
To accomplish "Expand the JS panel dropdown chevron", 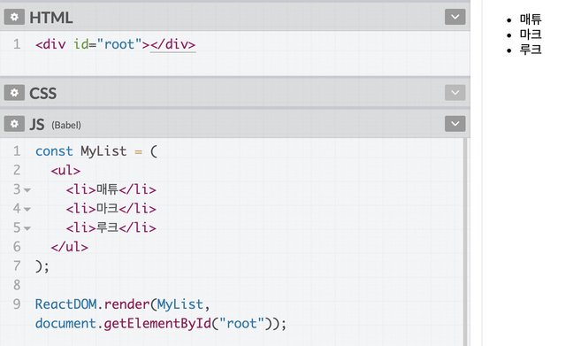I will point(455,124).
